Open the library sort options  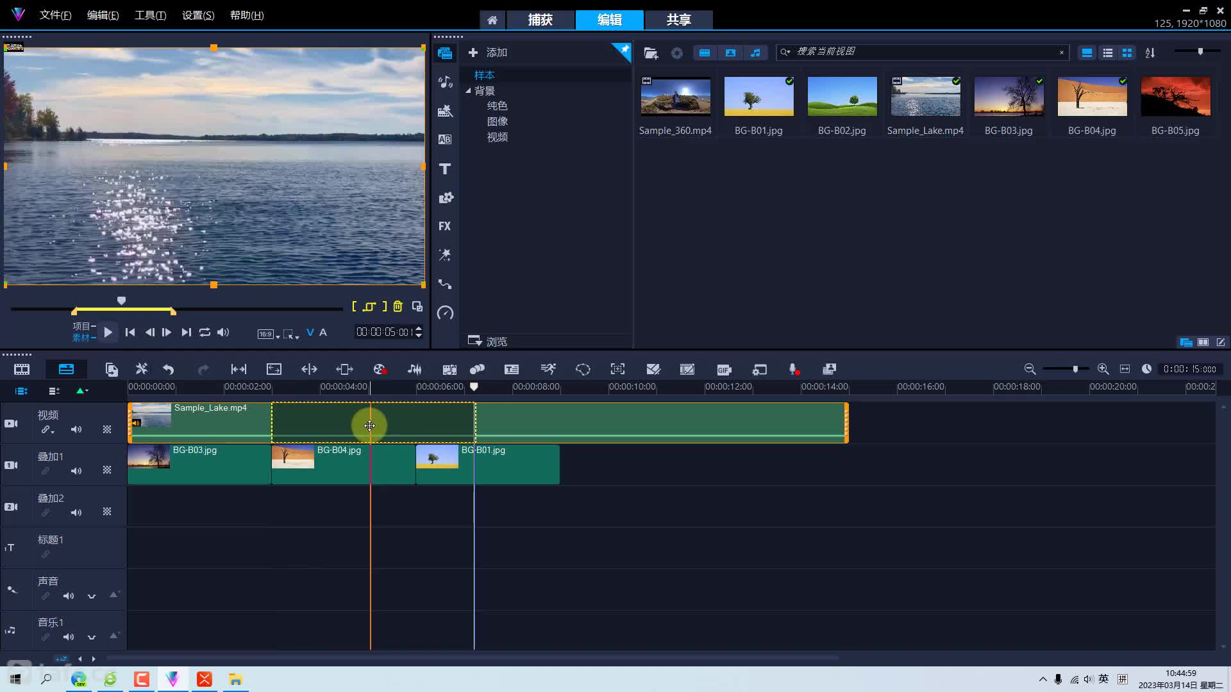pyautogui.click(x=1150, y=53)
